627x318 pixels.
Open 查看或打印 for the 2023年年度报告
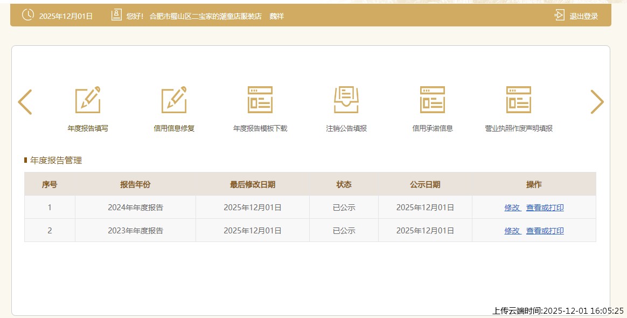(545, 231)
